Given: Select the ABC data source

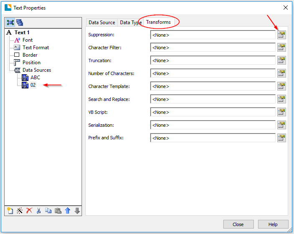Looking at the screenshot, I should (x=35, y=78).
